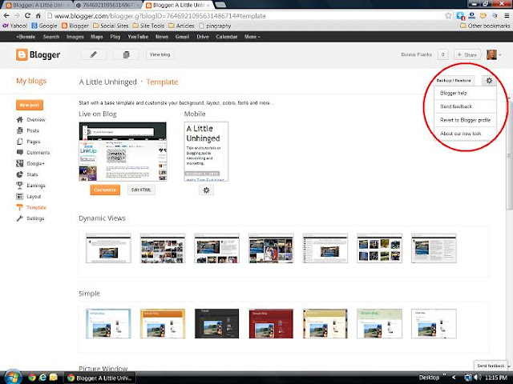Open the Social Sites bookmarks folder

[111, 26]
